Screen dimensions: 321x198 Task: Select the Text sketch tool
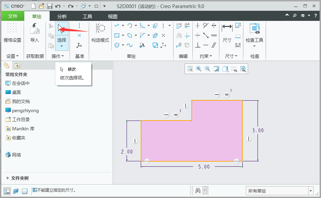142,45
